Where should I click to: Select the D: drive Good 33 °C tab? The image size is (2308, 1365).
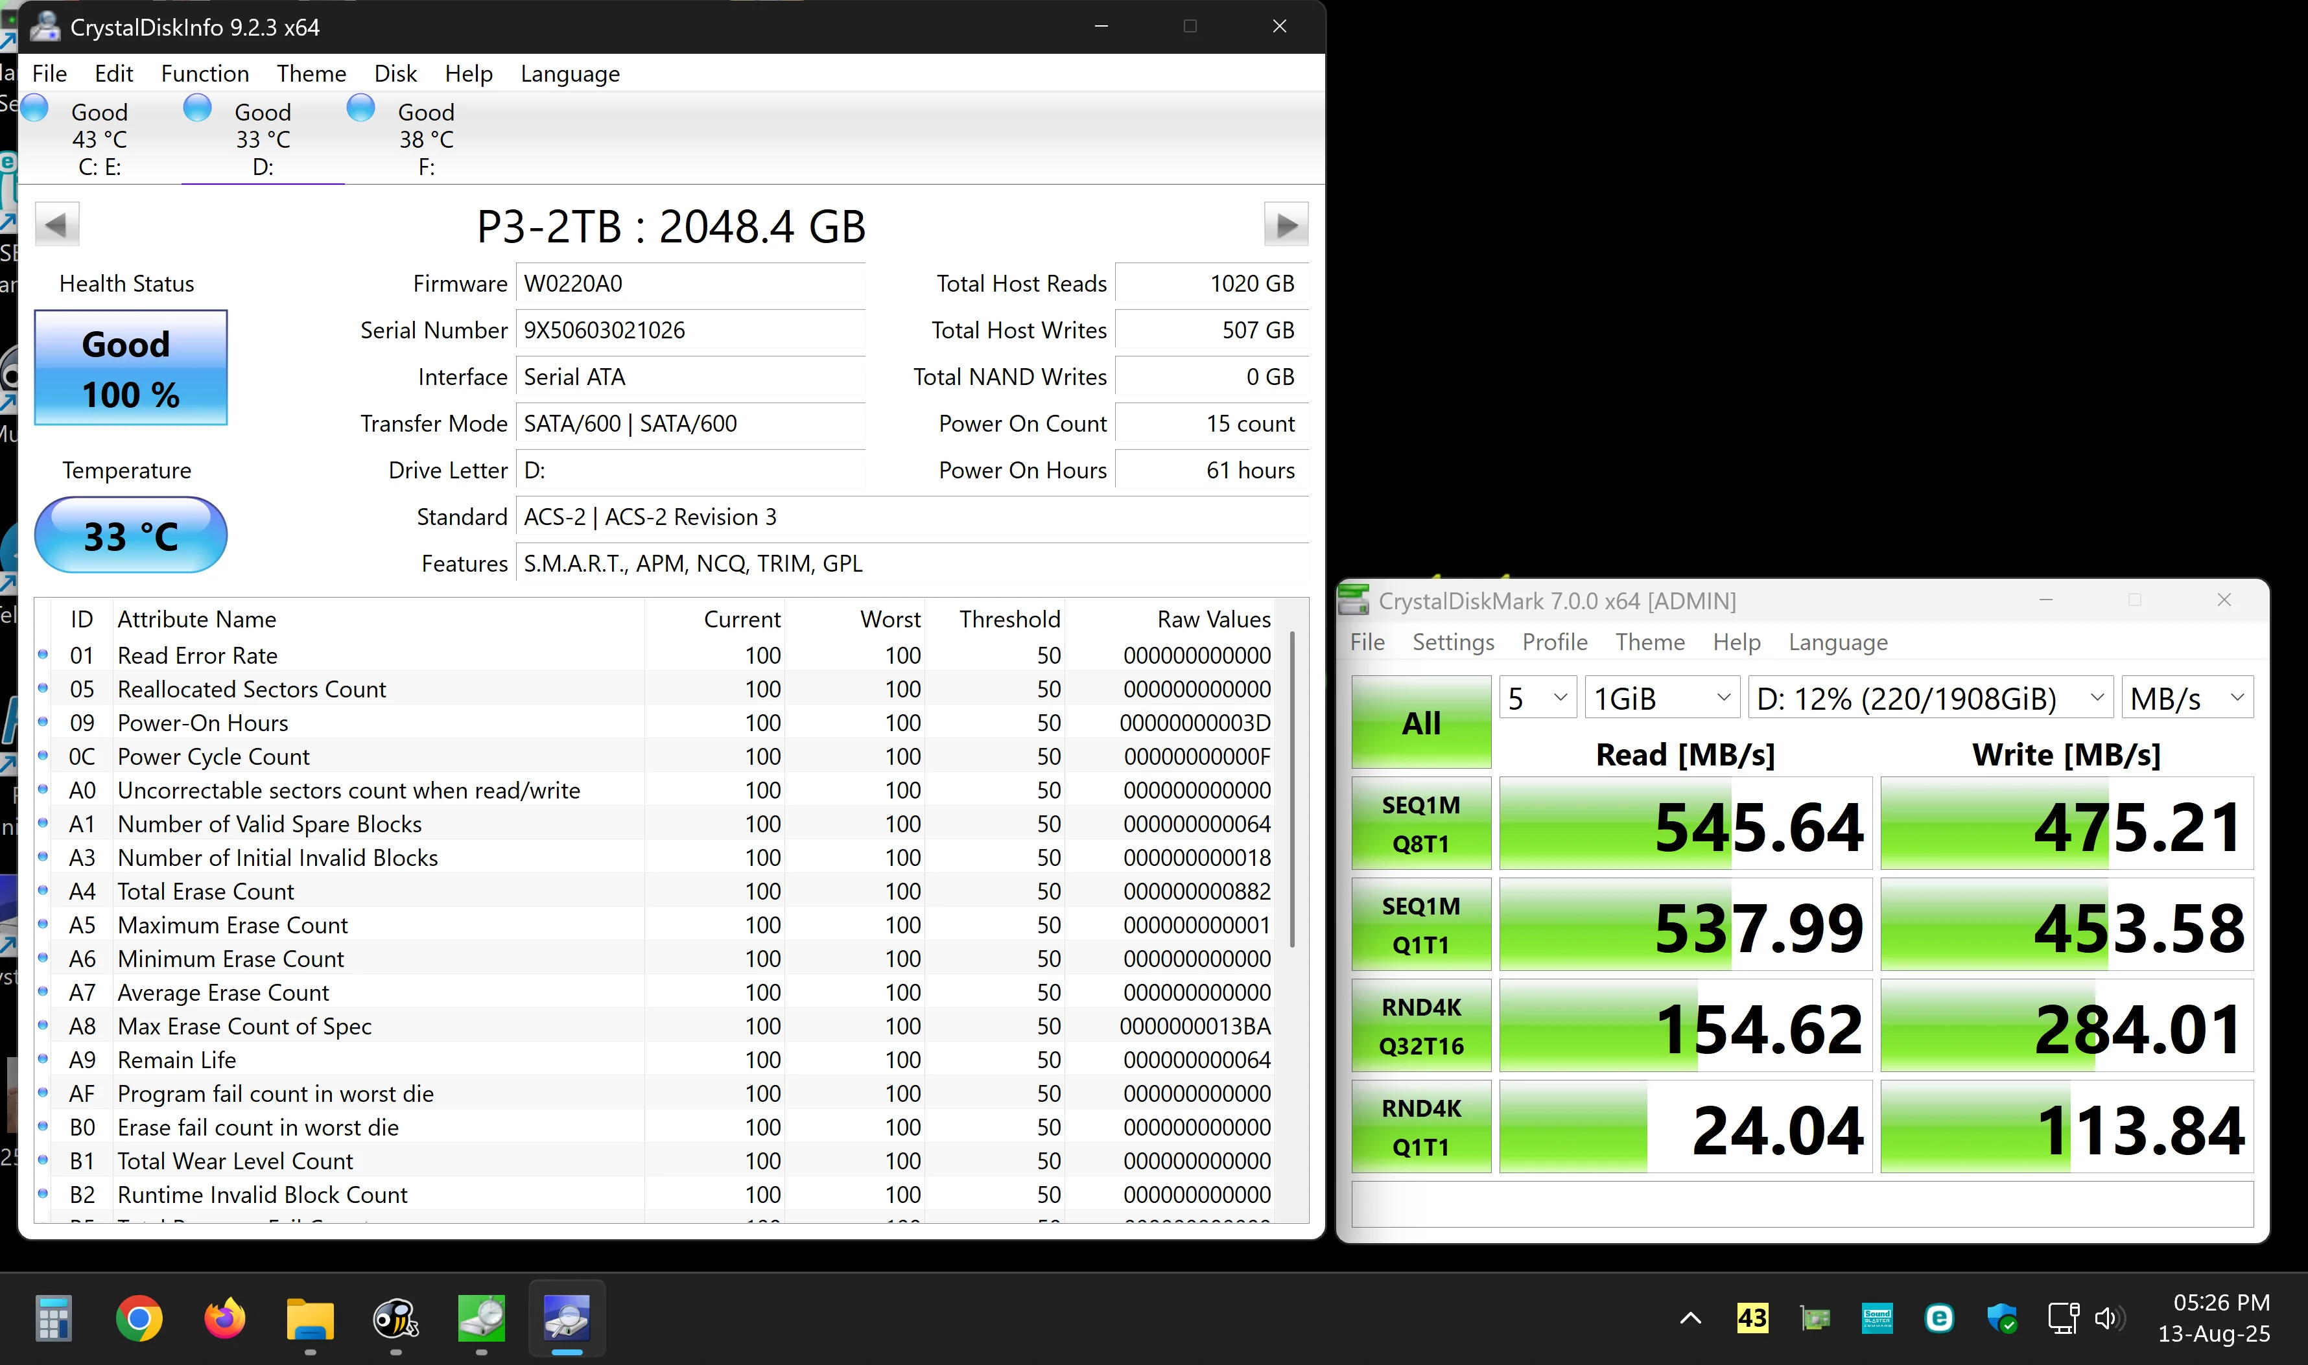[263, 138]
